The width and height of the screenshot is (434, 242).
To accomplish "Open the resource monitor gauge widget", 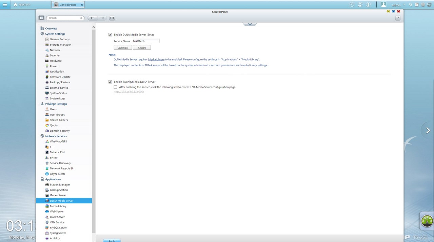I will [x=427, y=221].
